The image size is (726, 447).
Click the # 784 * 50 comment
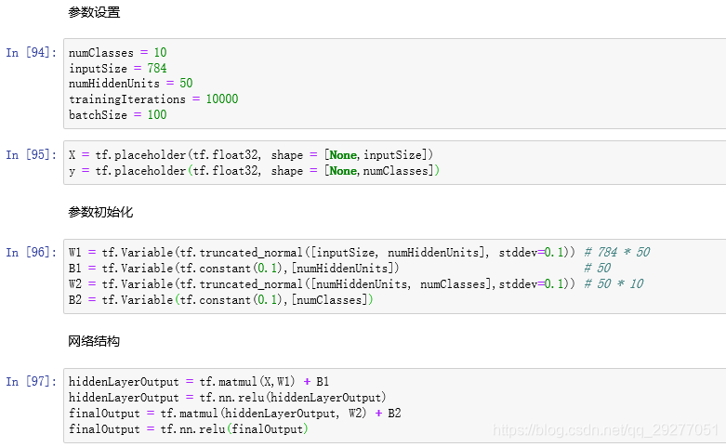click(x=617, y=252)
